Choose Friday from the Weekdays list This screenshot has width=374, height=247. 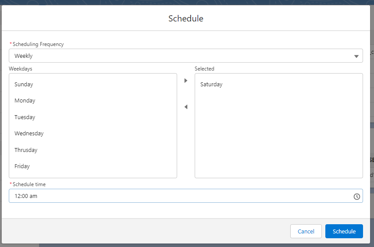tap(22, 166)
